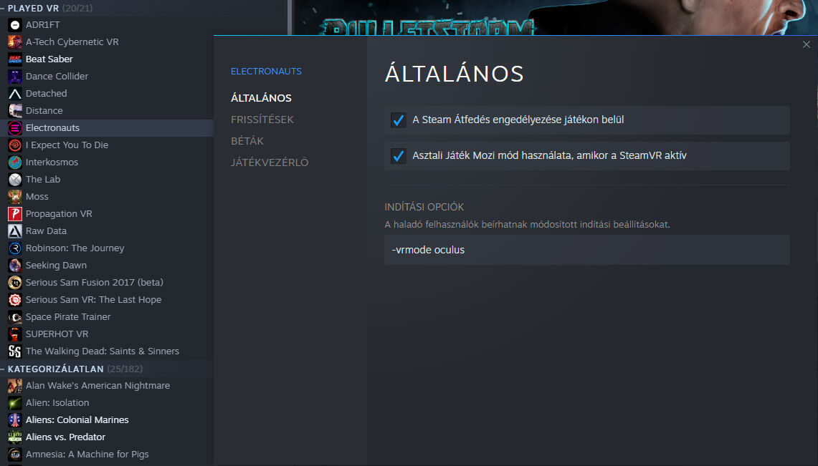Collapse the PLAYED VR category
818x466 pixels.
(3, 9)
